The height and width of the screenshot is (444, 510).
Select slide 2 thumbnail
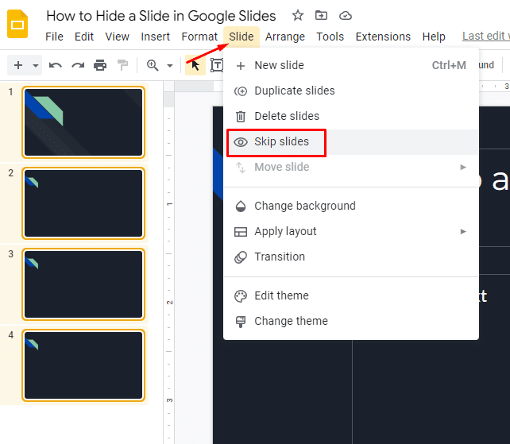pyautogui.click(x=83, y=203)
